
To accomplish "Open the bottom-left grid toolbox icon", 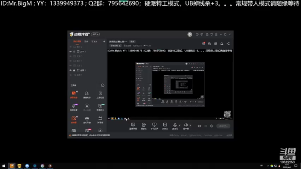I will click(x=74, y=130).
